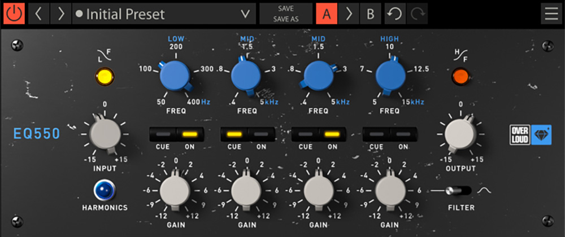Open the Initial Preset dropdown list
Screen dimensions: 565x237
164,14
